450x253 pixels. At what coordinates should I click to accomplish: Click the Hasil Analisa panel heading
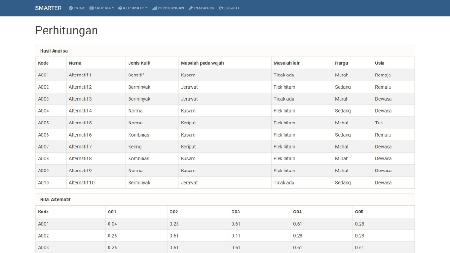(x=54, y=51)
